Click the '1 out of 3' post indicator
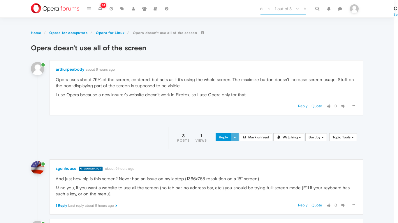The height and width of the screenshot is (223, 398). (x=283, y=9)
